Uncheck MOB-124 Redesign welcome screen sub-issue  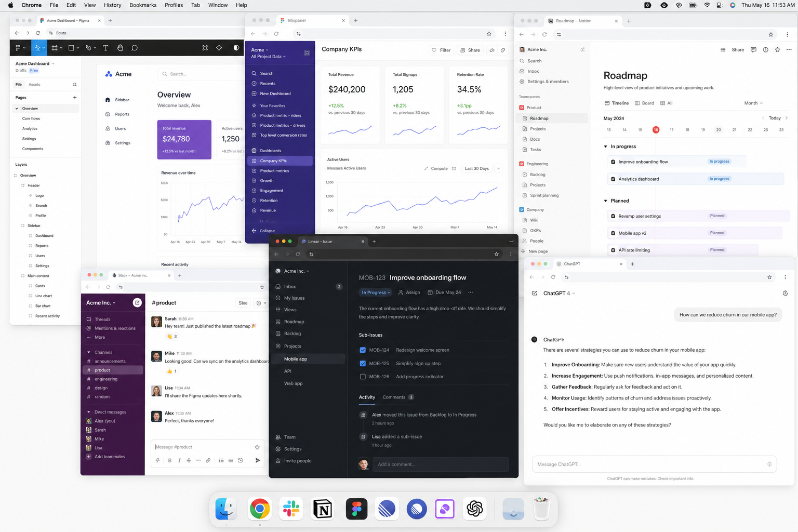click(x=363, y=350)
